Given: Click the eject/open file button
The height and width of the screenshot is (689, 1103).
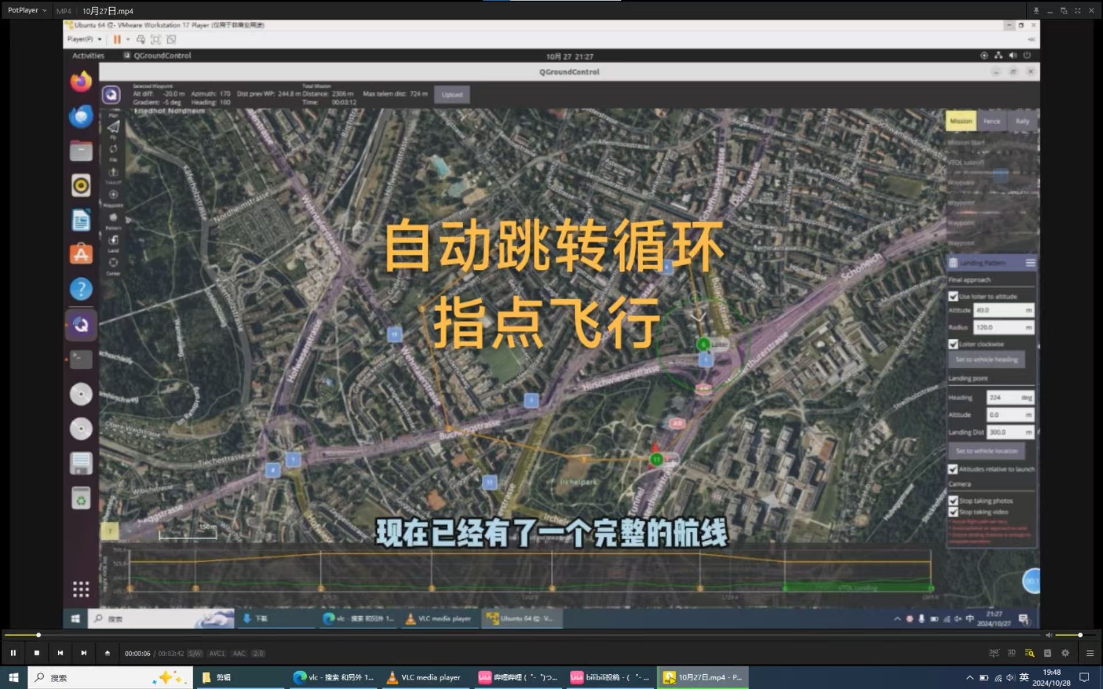Looking at the screenshot, I should point(107,653).
